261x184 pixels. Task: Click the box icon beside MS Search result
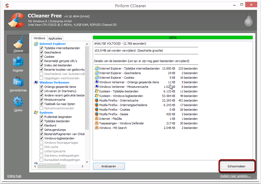tap(97, 128)
